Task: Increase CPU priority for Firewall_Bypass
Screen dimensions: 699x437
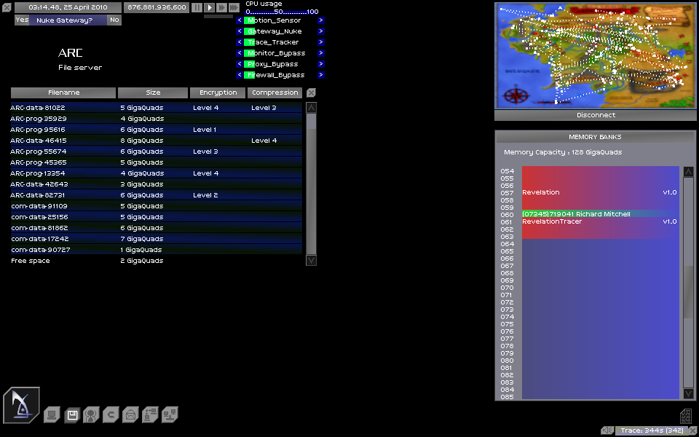Action: pos(320,75)
